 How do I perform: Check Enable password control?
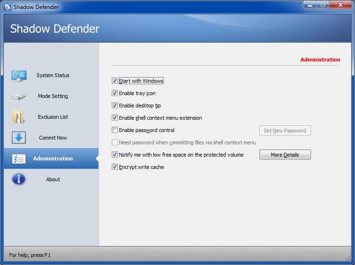click(x=115, y=130)
